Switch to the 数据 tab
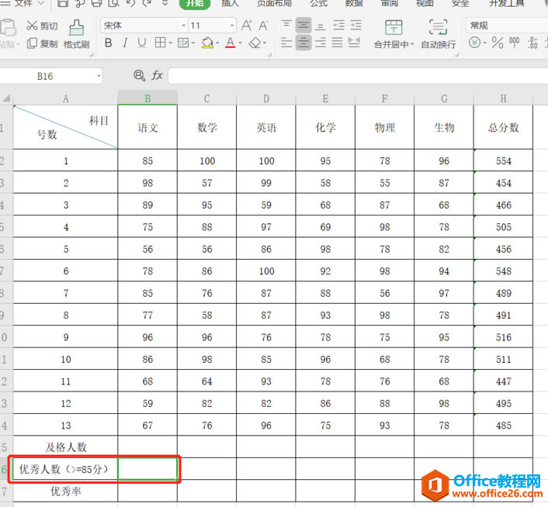The width and height of the screenshot is (548, 507). (x=354, y=4)
